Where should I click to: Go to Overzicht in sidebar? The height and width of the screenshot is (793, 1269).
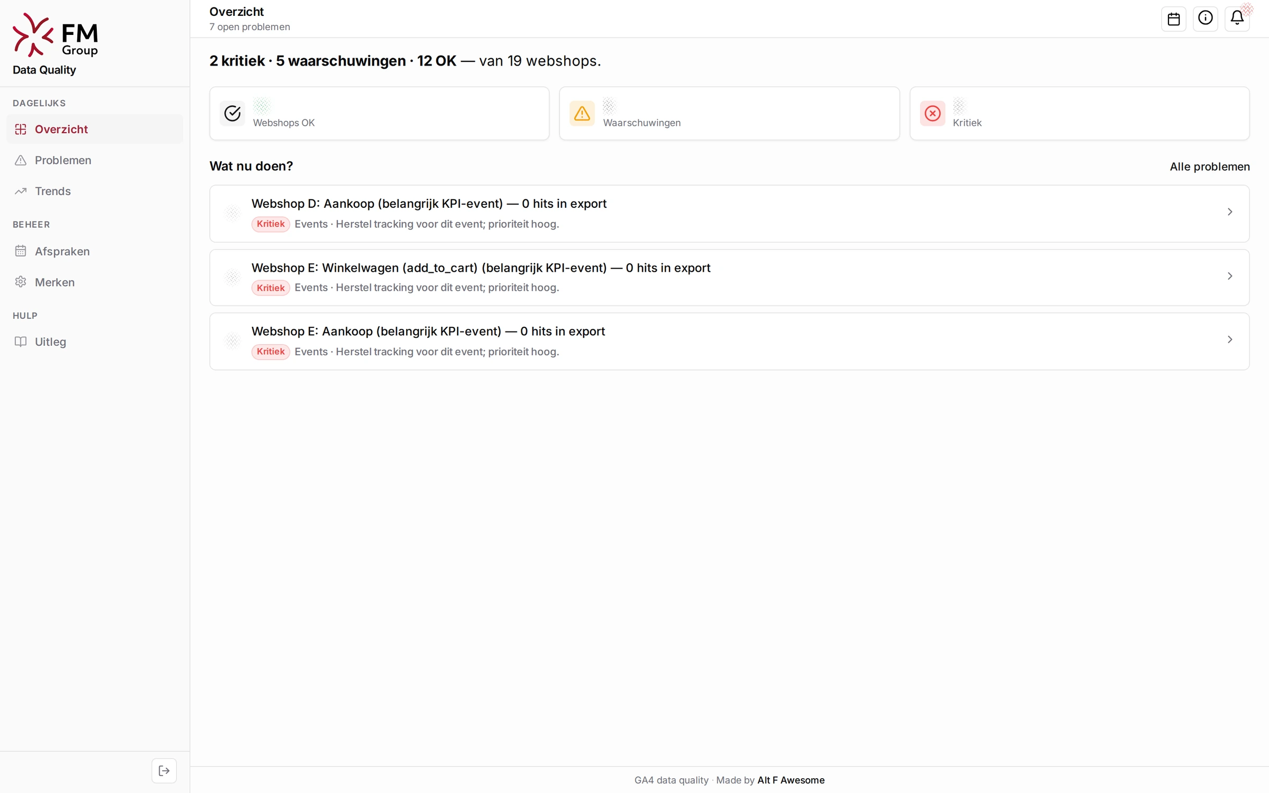click(x=95, y=129)
